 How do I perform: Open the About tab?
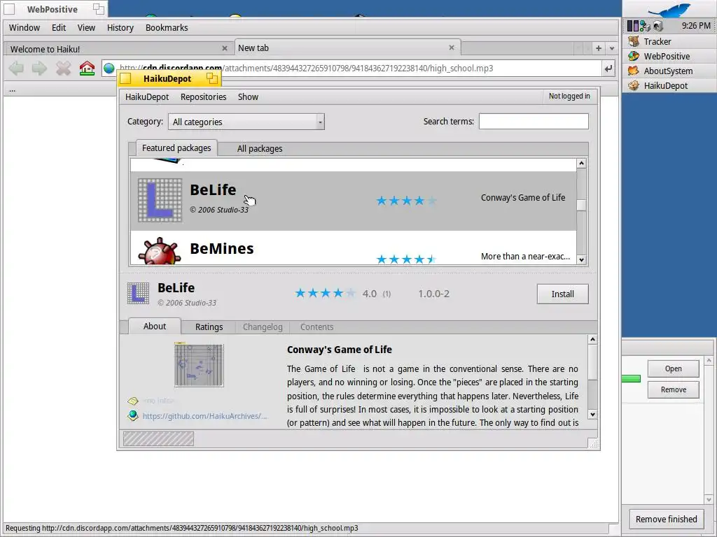pos(155,326)
